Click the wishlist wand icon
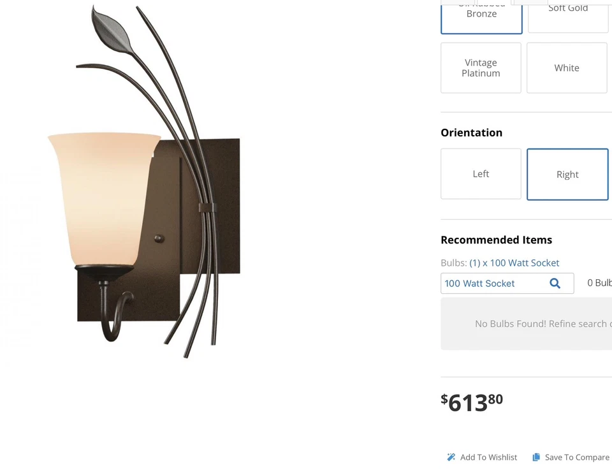This screenshot has height=473, width=612. (x=451, y=457)
